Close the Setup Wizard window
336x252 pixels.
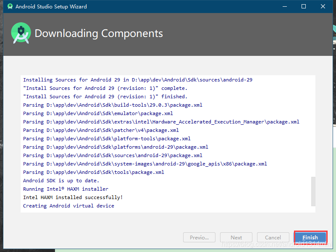coord(323,6)
